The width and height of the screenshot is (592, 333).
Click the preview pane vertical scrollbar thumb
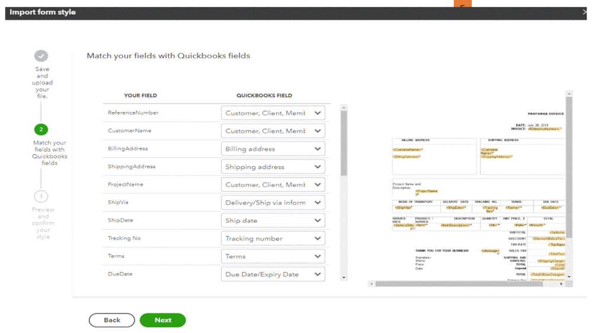coord(569,167)
